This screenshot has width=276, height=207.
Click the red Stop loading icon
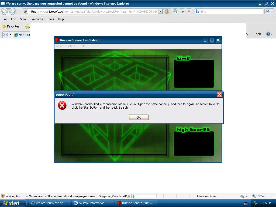(x=189, y=11)
